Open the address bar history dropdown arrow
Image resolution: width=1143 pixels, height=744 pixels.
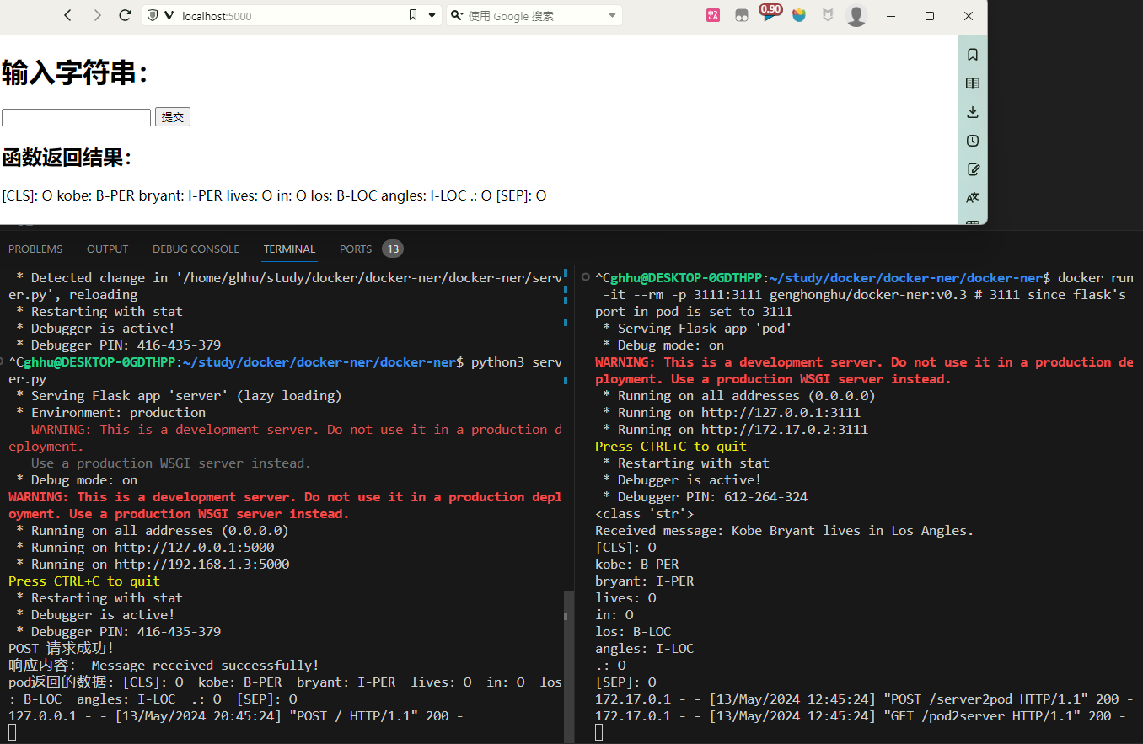click(432, 15)
